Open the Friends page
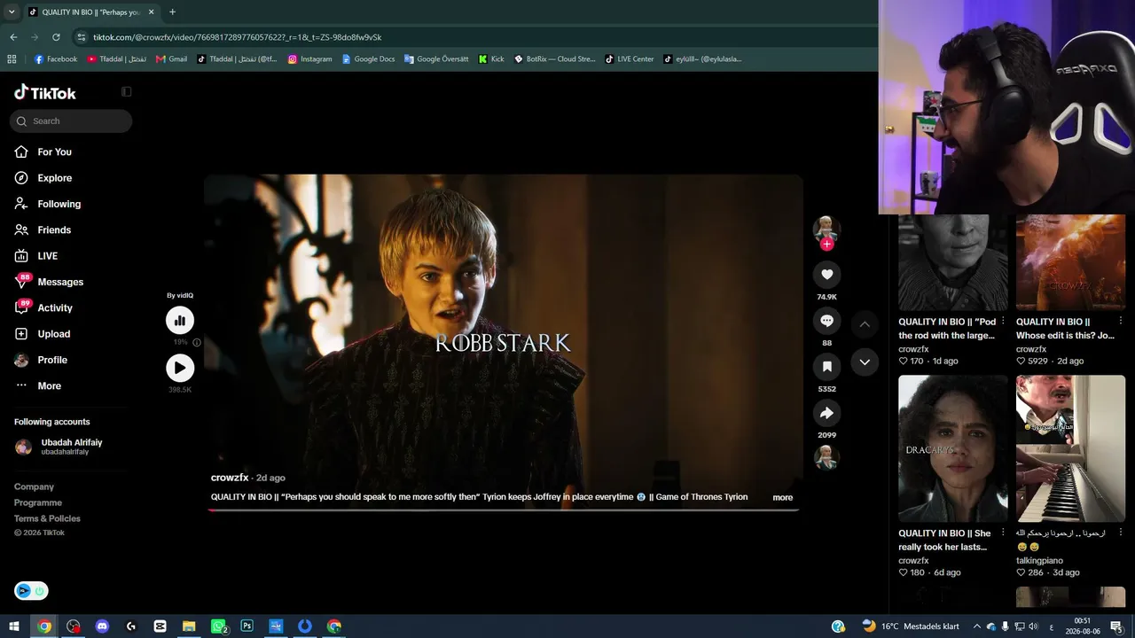The image size is (1135, 638). pyautogui.click(x=54, y=230)
